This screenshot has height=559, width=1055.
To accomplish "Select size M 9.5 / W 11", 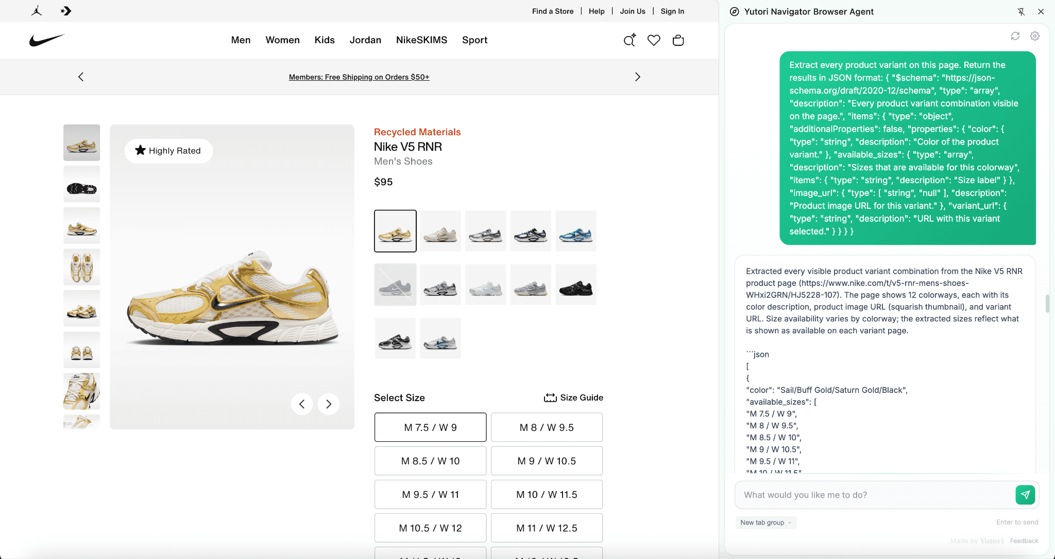I will (x=430, y=494).
